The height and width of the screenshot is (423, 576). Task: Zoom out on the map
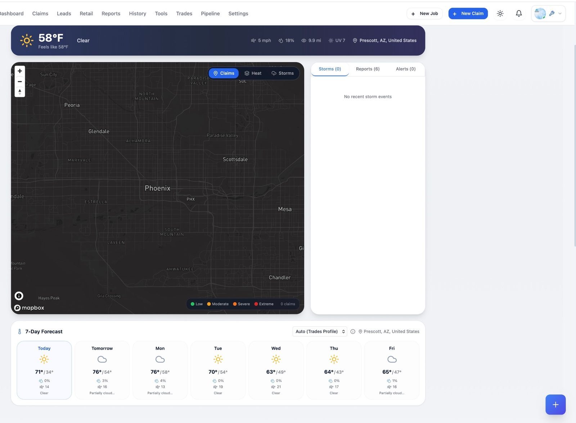[20, 81]
